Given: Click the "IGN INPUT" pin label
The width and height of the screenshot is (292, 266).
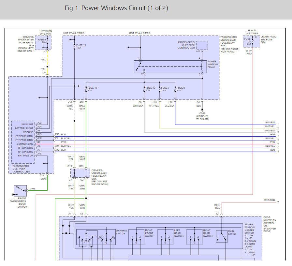Looking at the screenshot, I should coord(27,124).
